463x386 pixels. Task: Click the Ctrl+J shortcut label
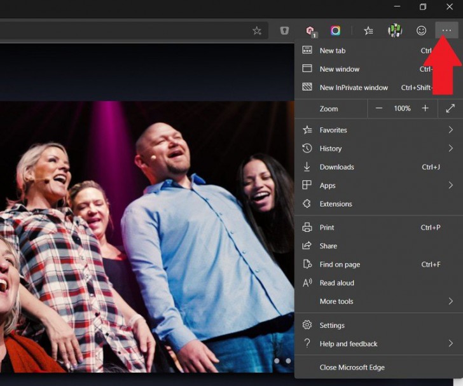[431, 167]
